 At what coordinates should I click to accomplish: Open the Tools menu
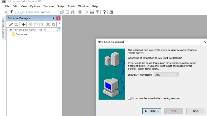[71, 6]
